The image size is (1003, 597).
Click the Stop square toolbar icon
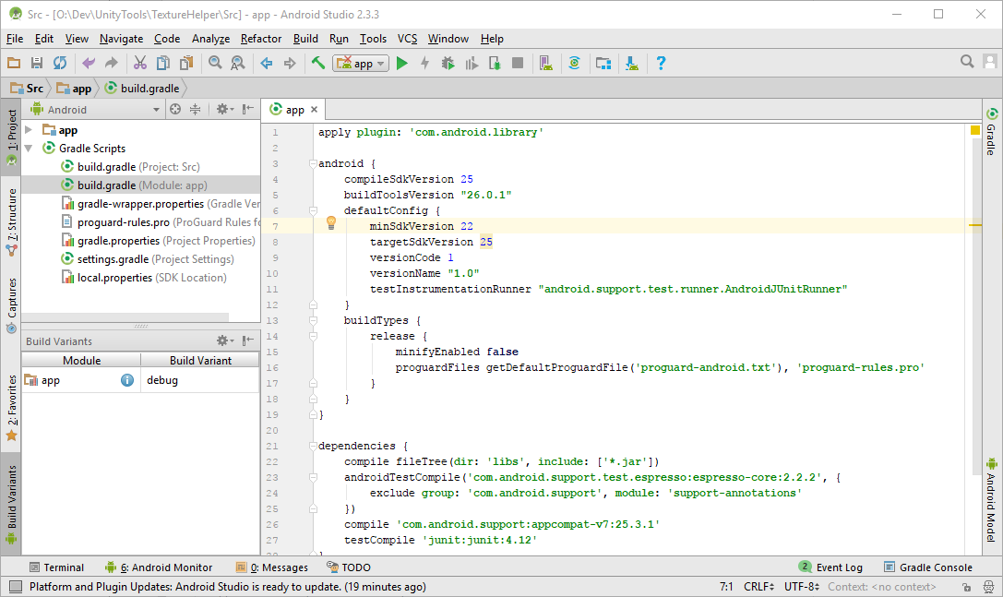[519, 63]
